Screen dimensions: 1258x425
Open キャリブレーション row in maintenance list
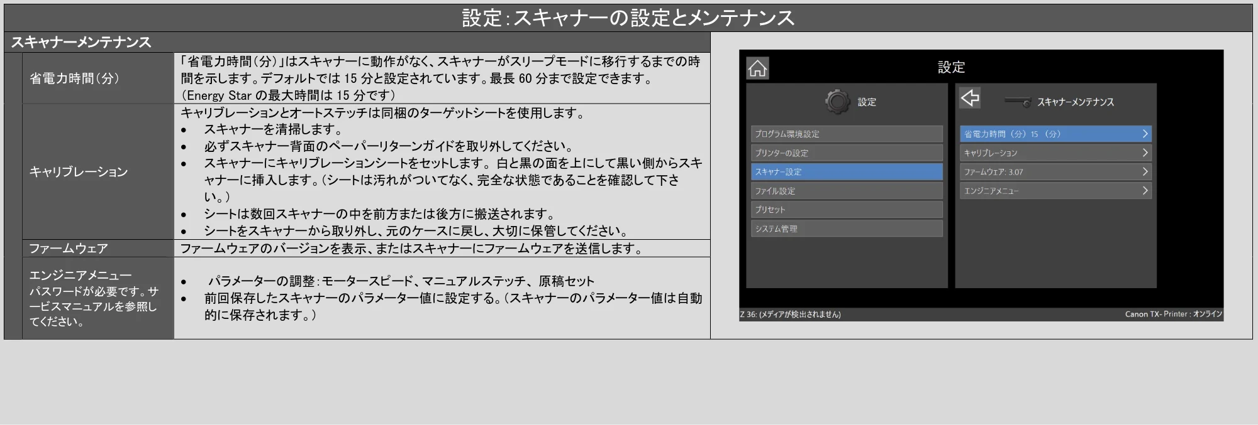coord(1055,153)
